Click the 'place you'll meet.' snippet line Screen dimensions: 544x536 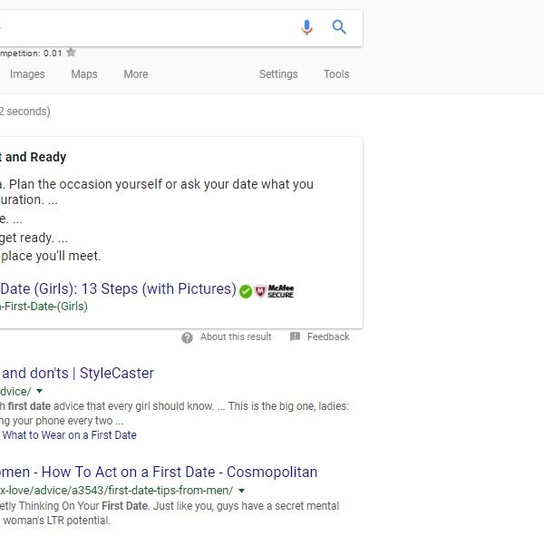click(51, 256)
